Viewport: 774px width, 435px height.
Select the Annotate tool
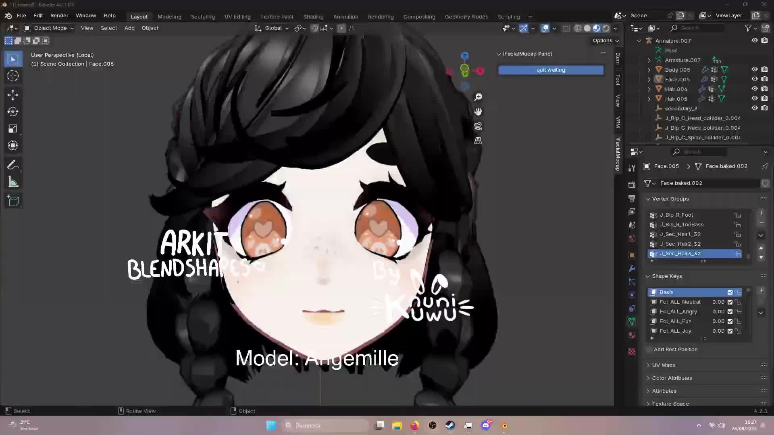(x=13, y=164)
